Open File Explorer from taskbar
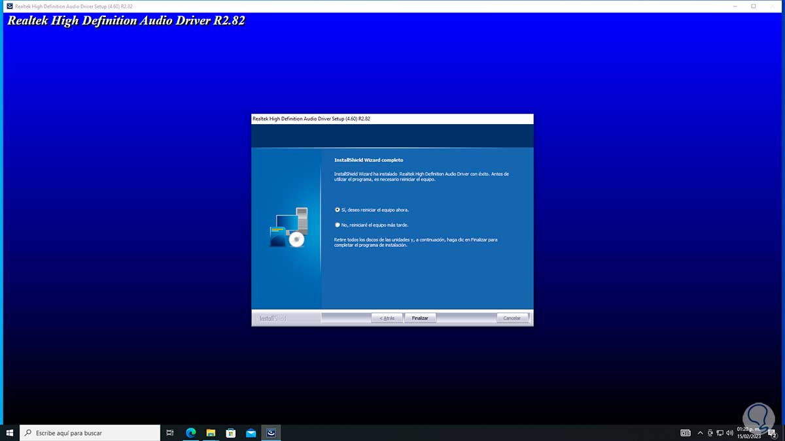The image size is (785, 441). (211, 433)
